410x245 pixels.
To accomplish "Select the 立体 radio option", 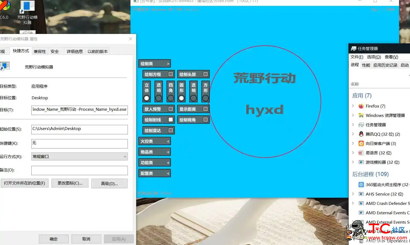I will tap(147, 98).
